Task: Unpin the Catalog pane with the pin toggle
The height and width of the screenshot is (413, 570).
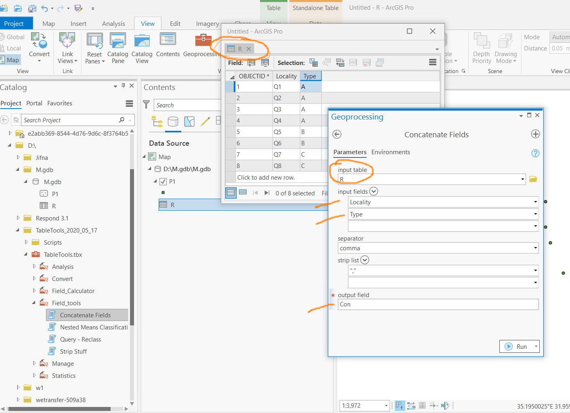Action: (123, 86)
